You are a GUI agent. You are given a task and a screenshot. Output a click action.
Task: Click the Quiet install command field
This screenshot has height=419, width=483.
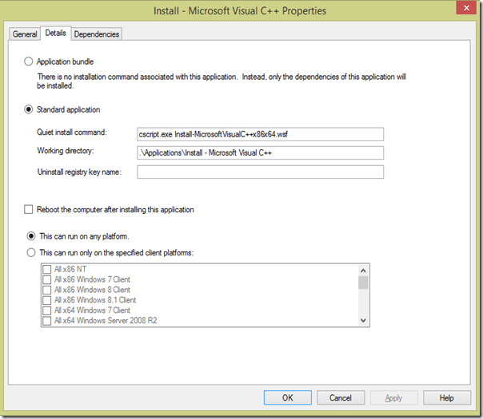[x=260, y=133]
